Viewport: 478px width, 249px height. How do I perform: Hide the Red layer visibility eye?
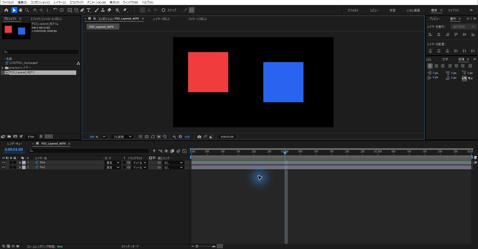pos(3,167)
